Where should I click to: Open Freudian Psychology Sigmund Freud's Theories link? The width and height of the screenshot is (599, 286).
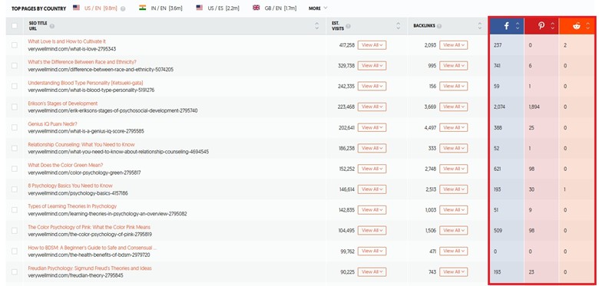tap(90, 268)
